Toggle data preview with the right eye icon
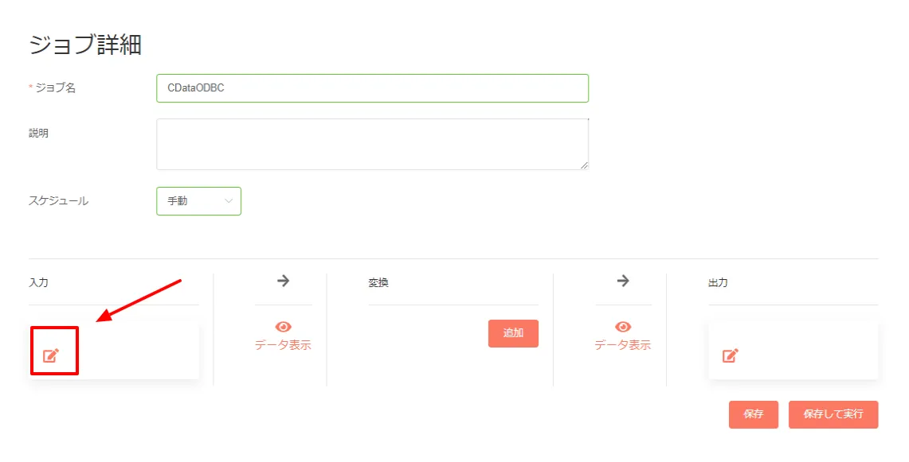 [625, 324]
